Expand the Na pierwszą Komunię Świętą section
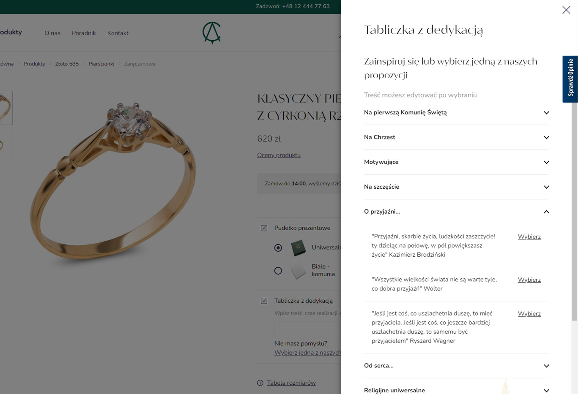The width and height of the screenshot is (578, 394). coord(456,113)
